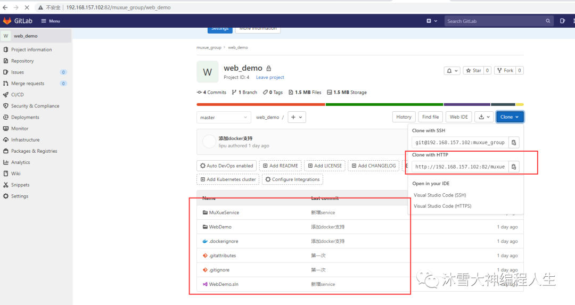Image resolution: width=575 pixels, height=305 pixels.
Task: Open Monitor in the sidebar
Action: (20, 129)
